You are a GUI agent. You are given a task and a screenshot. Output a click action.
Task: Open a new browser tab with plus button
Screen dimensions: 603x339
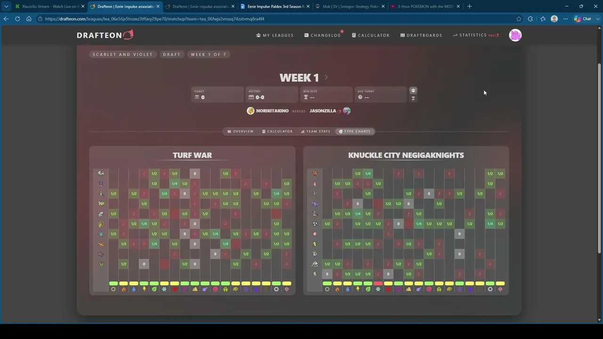point(469,6)
